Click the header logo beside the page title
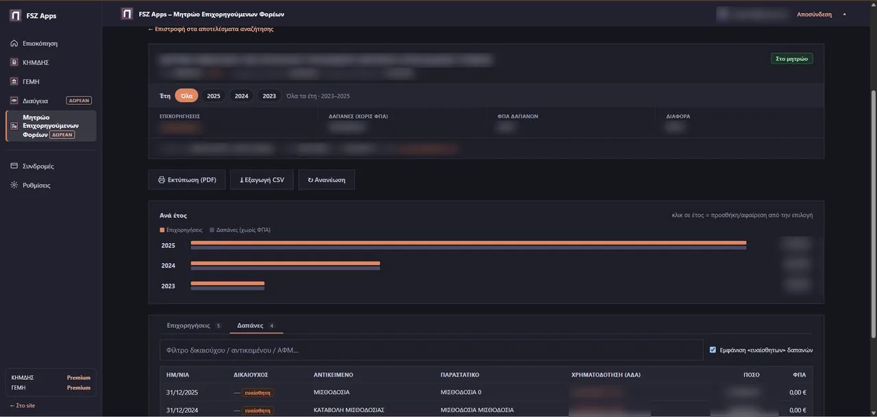Viewport: 877px width, 417px height. 126,14
